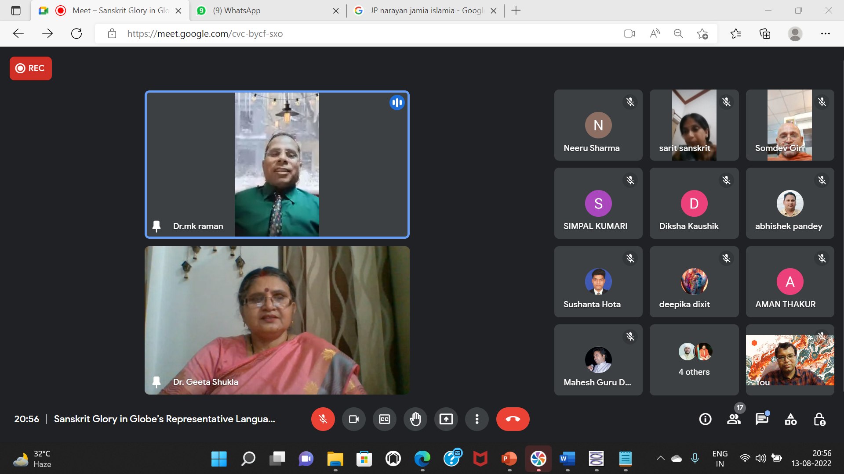Click the Present now screen share icon
The height and width of the screenshot is (474, 844).
(446, 419)
